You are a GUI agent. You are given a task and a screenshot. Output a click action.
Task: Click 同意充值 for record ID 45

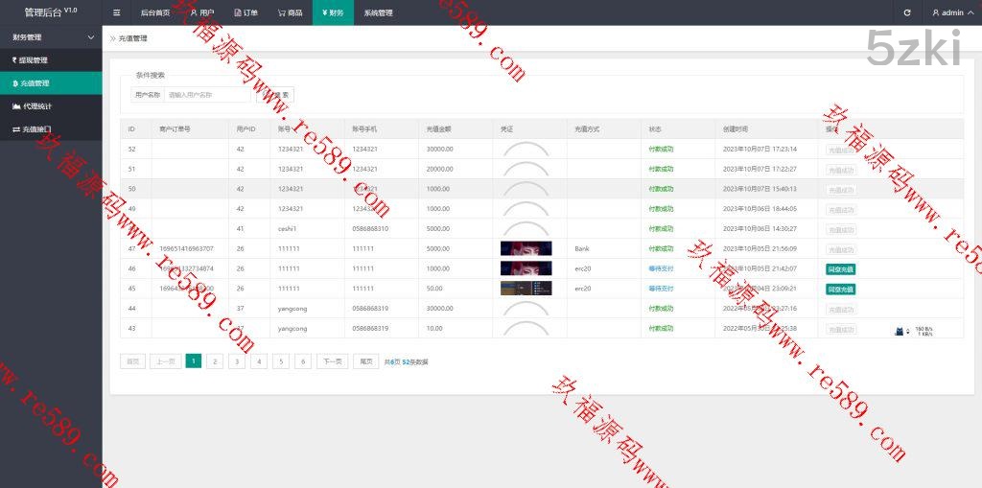[x=840, y=289]
